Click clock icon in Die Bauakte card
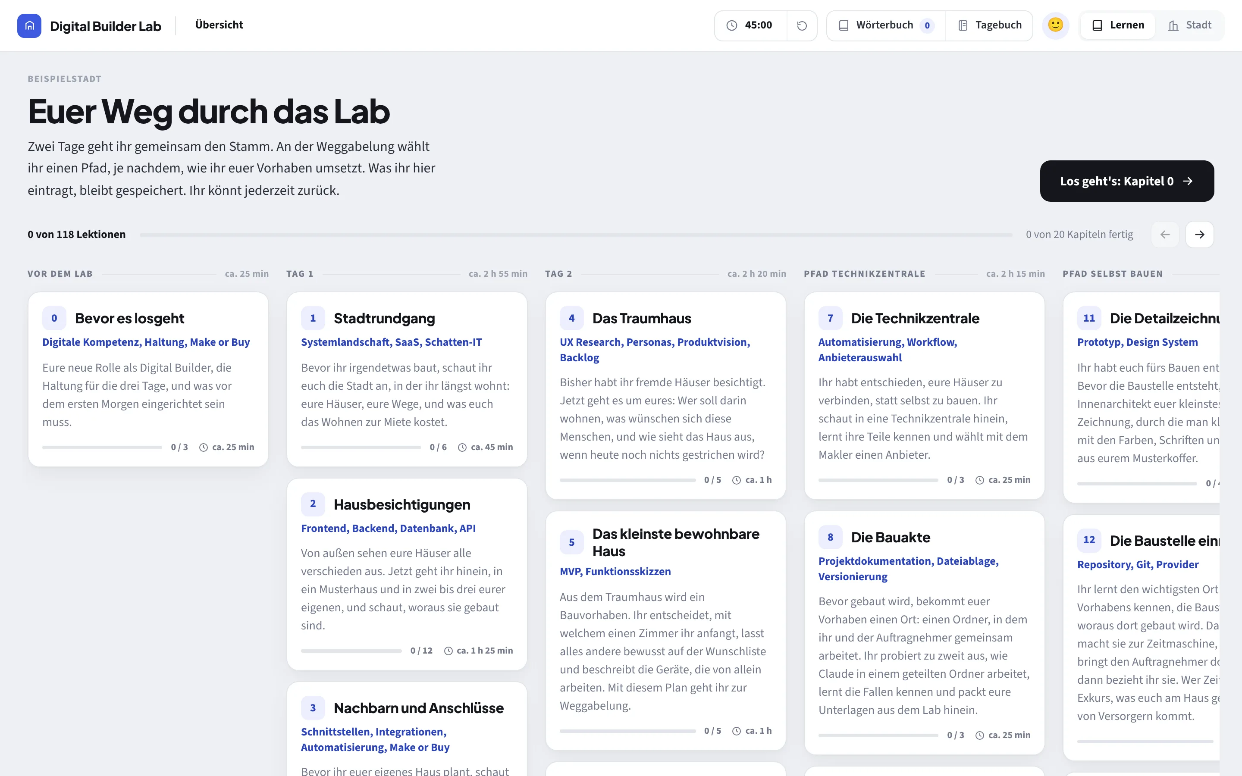The width and height of the screenshot is (1242, 776). click(979, 735)
